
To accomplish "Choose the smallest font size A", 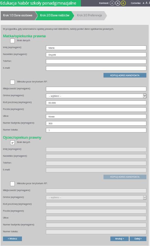I will (x=143, y=3).
